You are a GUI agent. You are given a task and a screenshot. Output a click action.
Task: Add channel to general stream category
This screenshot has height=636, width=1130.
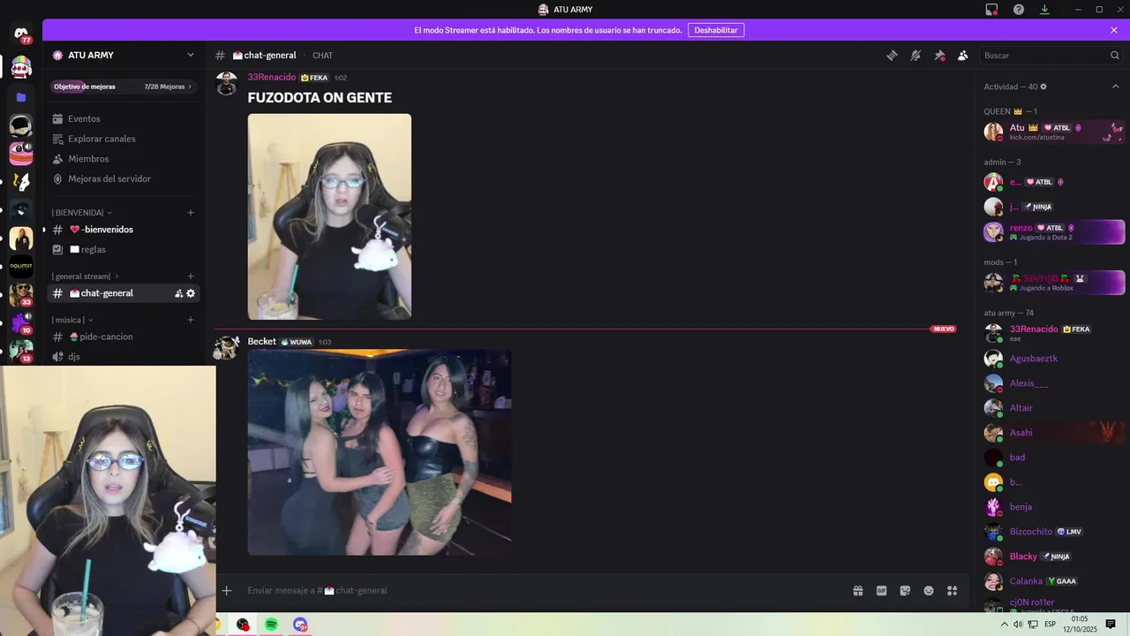[191, 276]
